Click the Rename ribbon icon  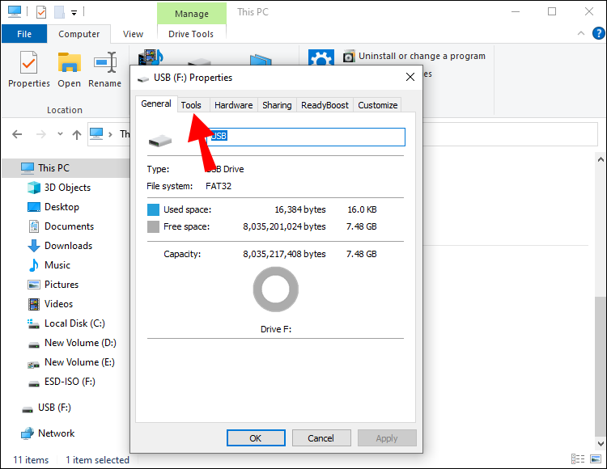pyautogui.click(x=104, y=70)
